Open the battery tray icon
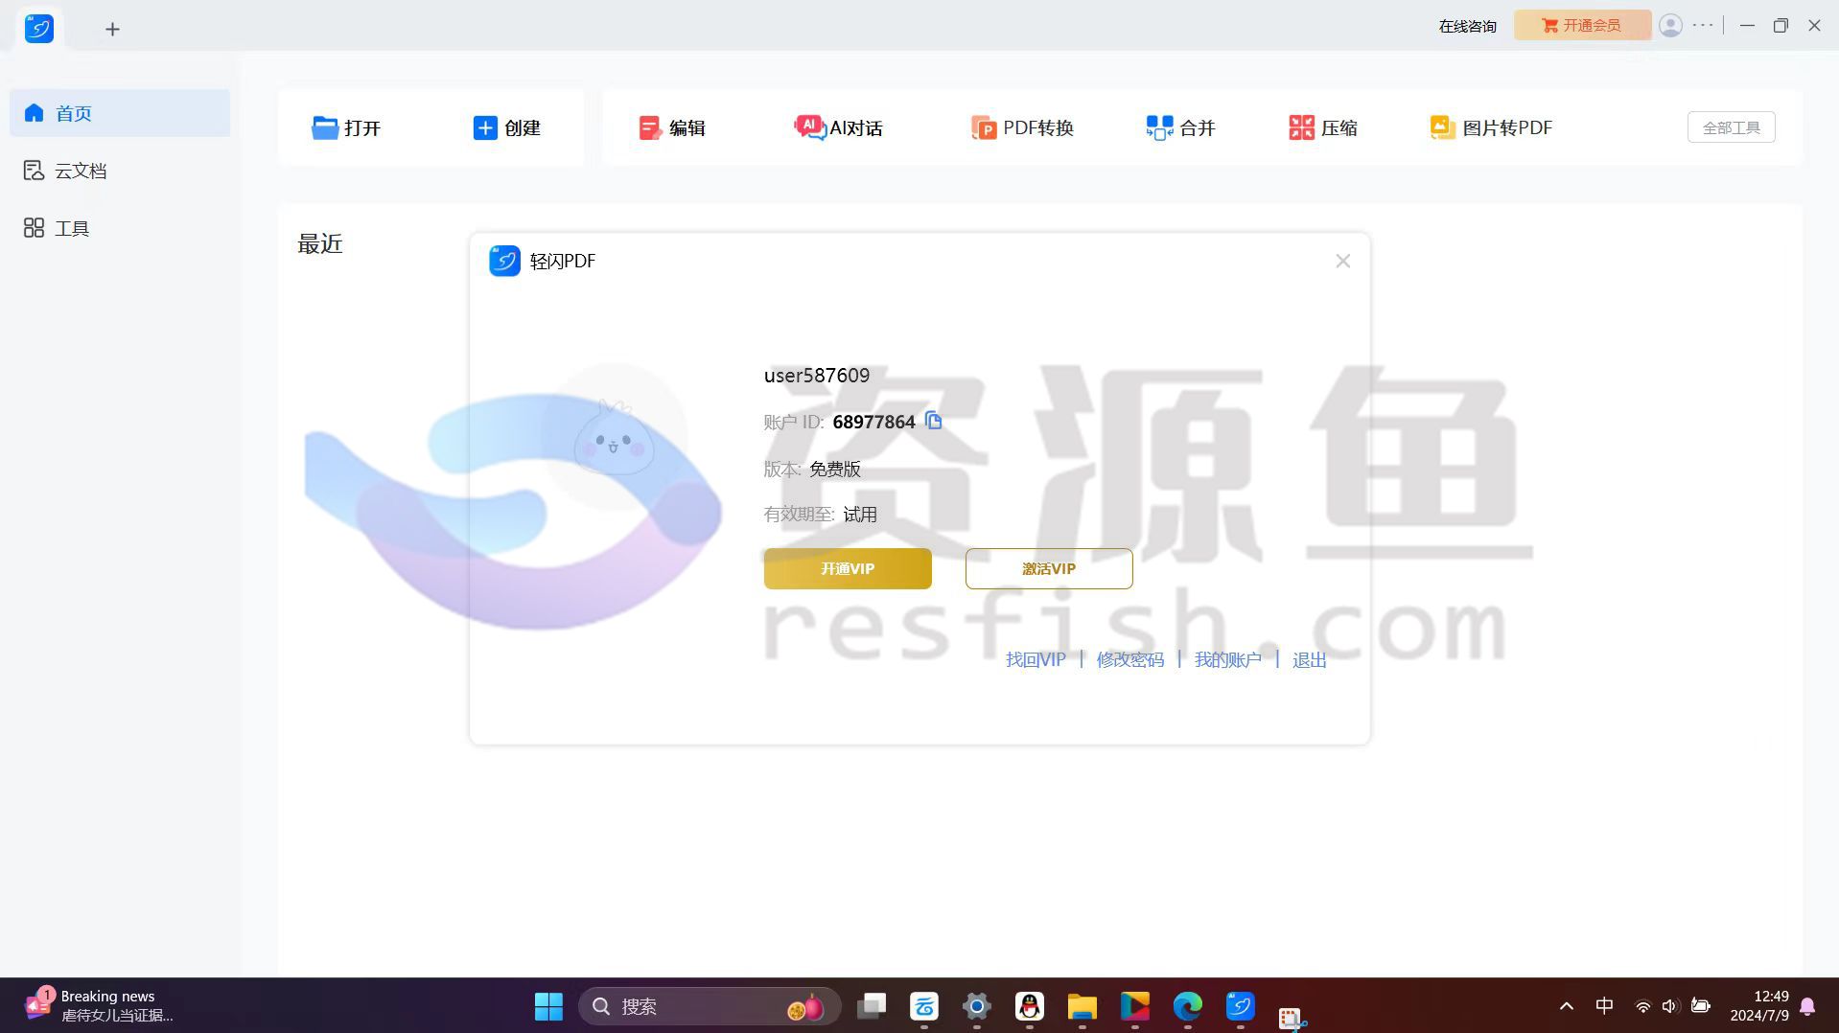The width and height of the screenshot is (1839, 1033). coord(1701,1006)
